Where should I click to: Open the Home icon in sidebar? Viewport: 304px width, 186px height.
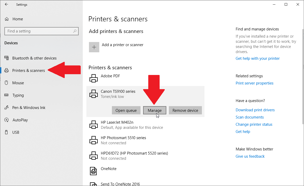tap(7, 19)
